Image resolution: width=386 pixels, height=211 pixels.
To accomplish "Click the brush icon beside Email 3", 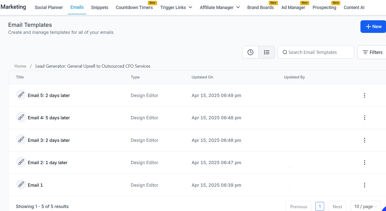I will (x=21, y=140).
